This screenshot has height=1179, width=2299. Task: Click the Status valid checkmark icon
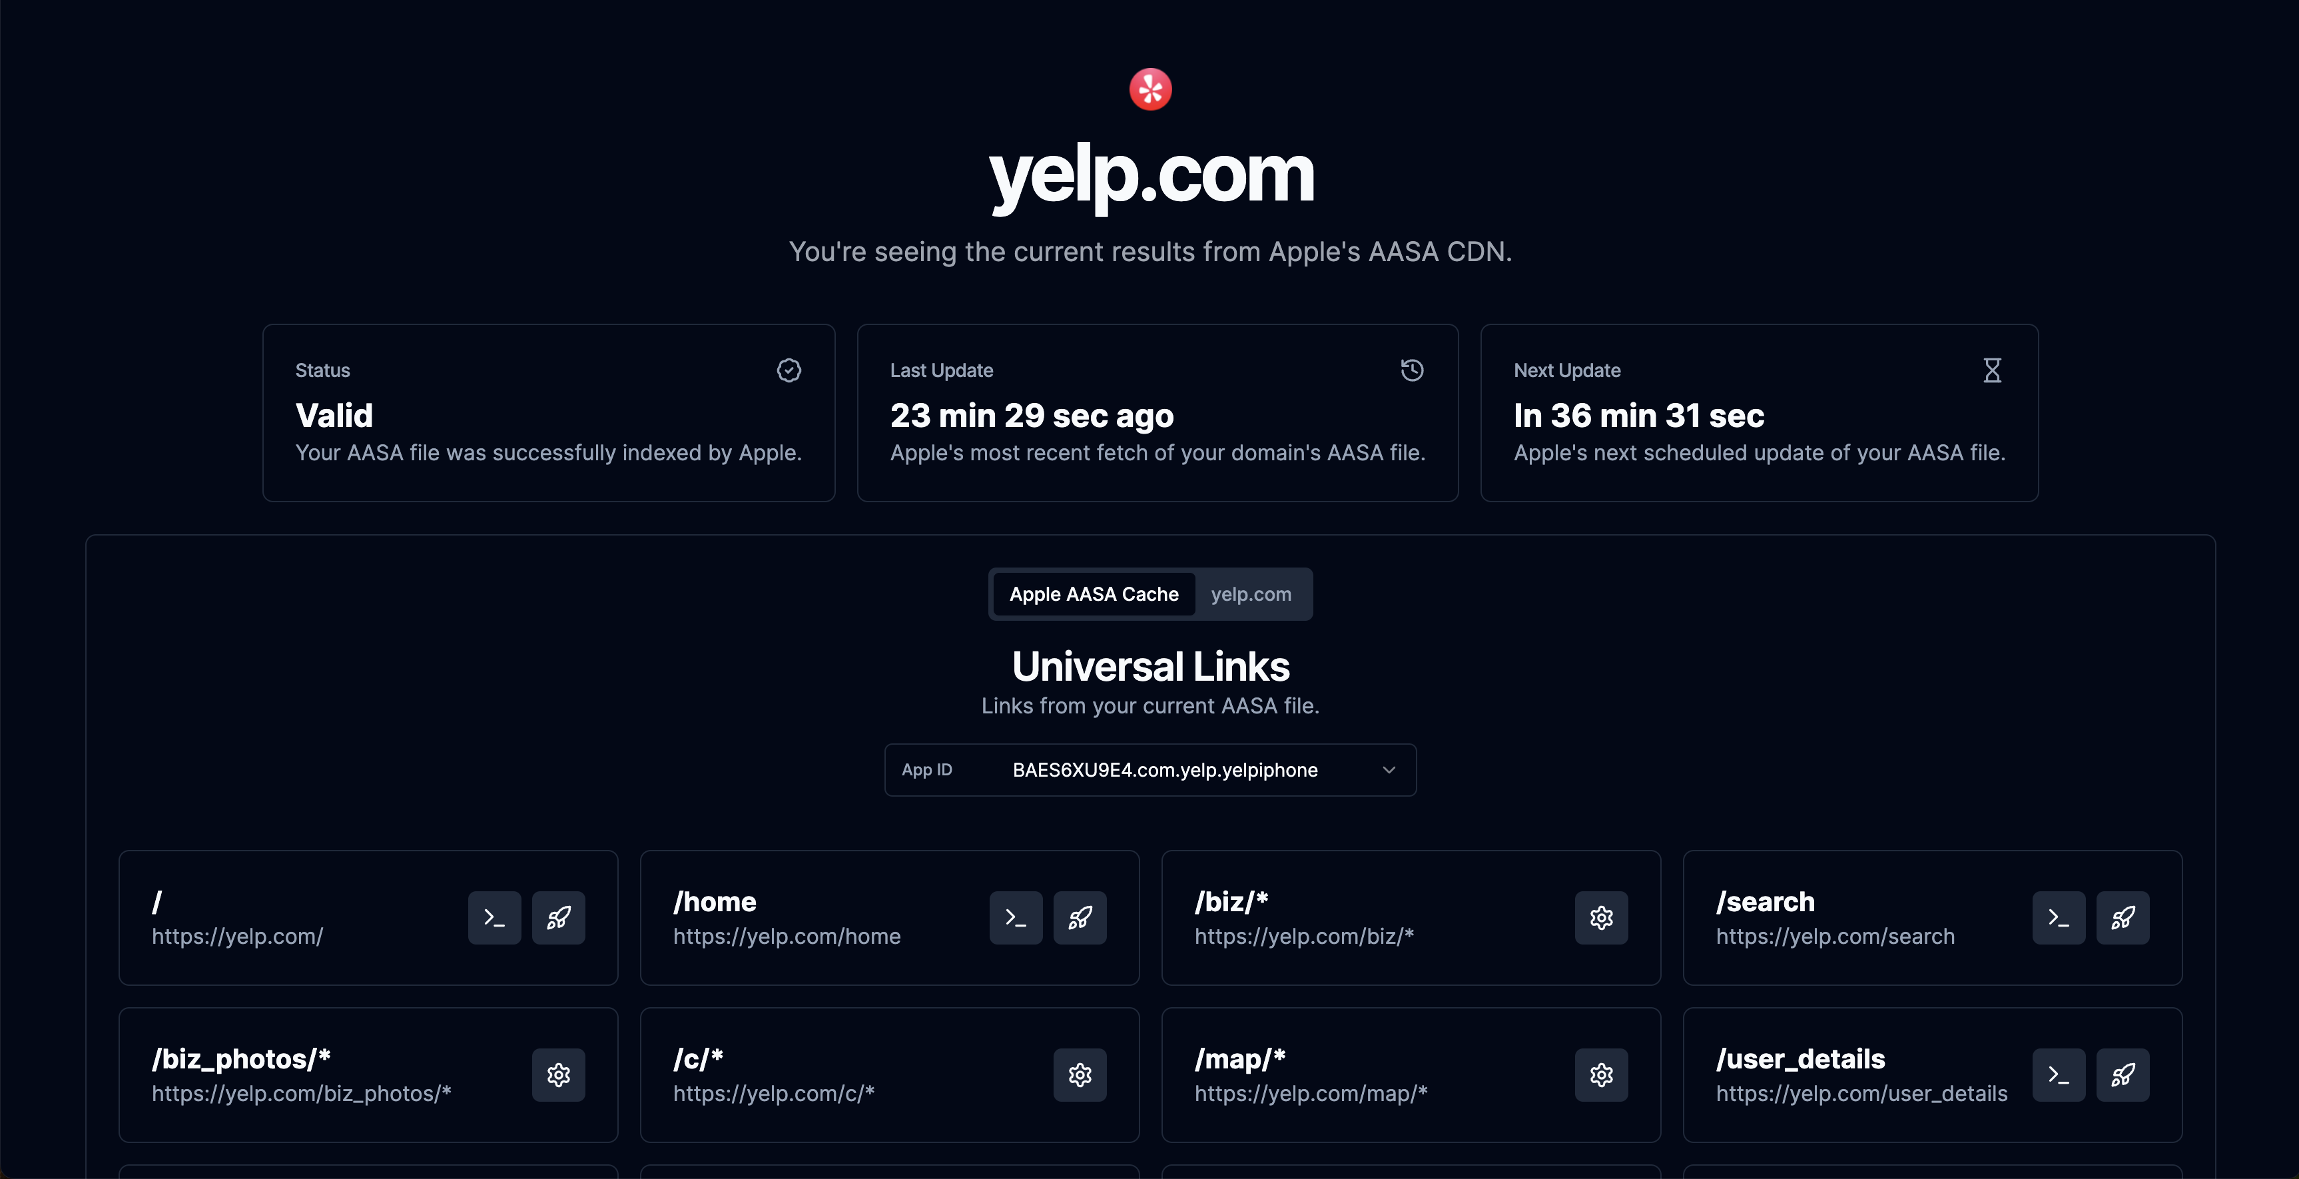pyautogui.click(x=789, y=370)
